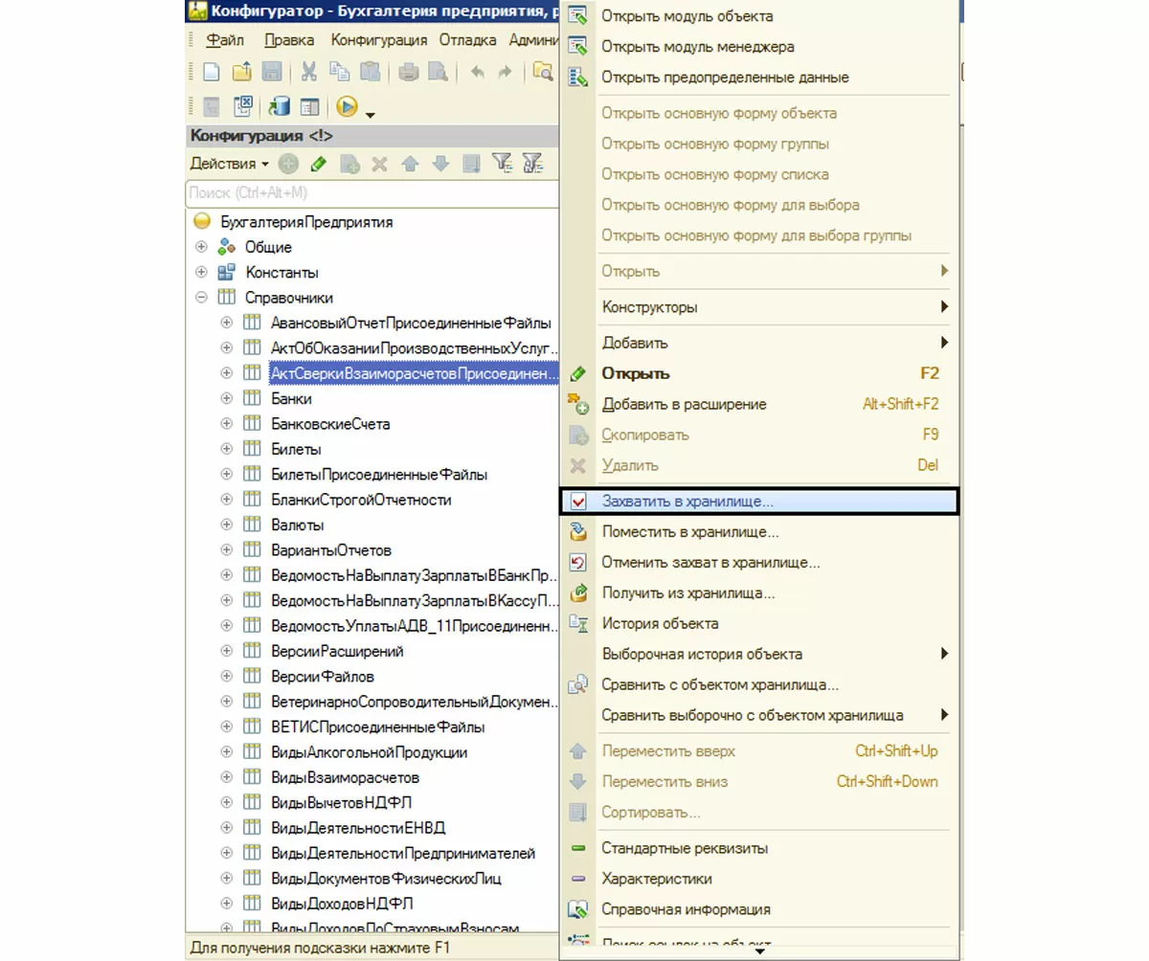Open the Отладка menu
Viewport: 1149px width, 961px height.
coord(467,40)
